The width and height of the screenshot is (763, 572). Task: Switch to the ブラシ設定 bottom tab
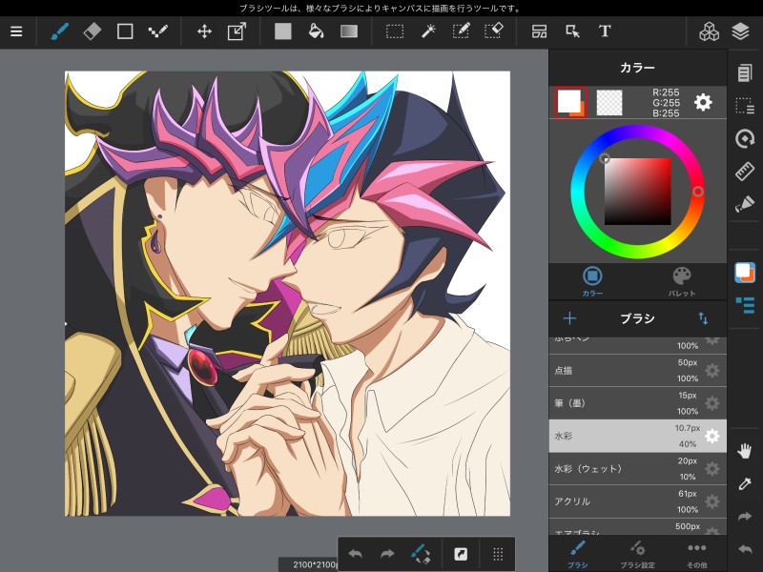coord(637,554)
